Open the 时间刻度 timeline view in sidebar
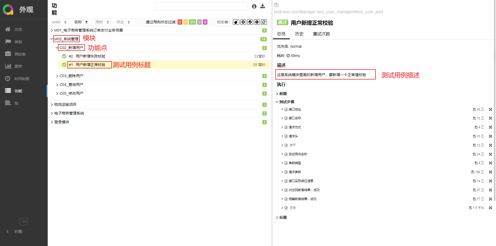 point(19,78)
